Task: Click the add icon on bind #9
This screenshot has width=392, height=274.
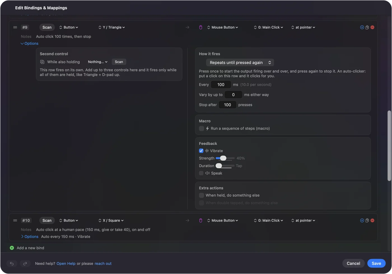Action: (362, 27)
